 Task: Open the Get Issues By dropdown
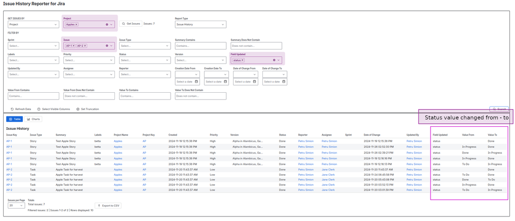[33, 25]
